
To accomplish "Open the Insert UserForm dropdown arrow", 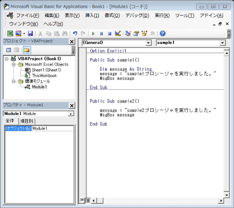I will click(24, 34).
